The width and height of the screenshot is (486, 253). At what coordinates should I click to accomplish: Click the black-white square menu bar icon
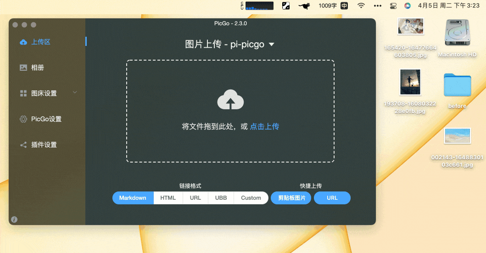(x=286, y=6)
